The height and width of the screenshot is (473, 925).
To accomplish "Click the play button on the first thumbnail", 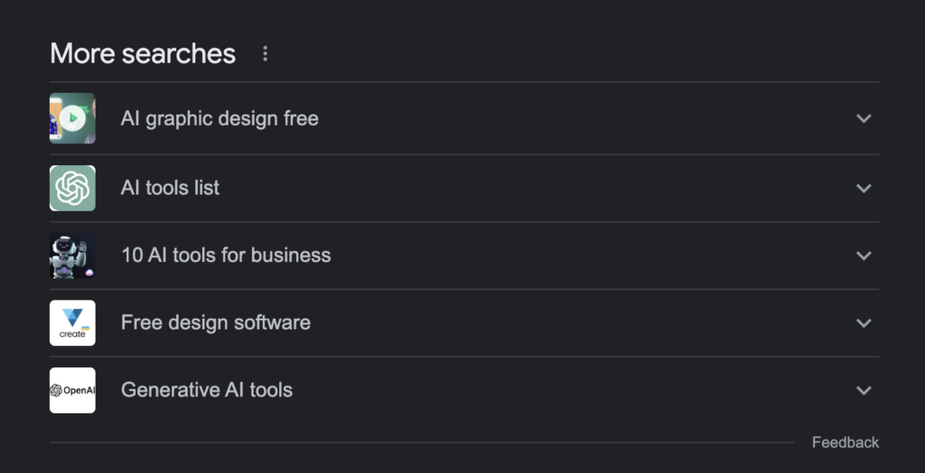I will tap(73, 118).
